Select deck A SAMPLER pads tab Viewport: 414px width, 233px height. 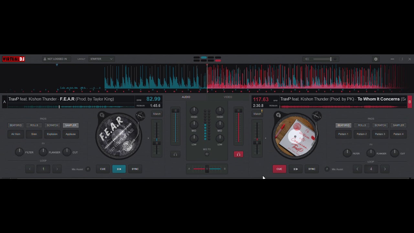click(71, 125)
